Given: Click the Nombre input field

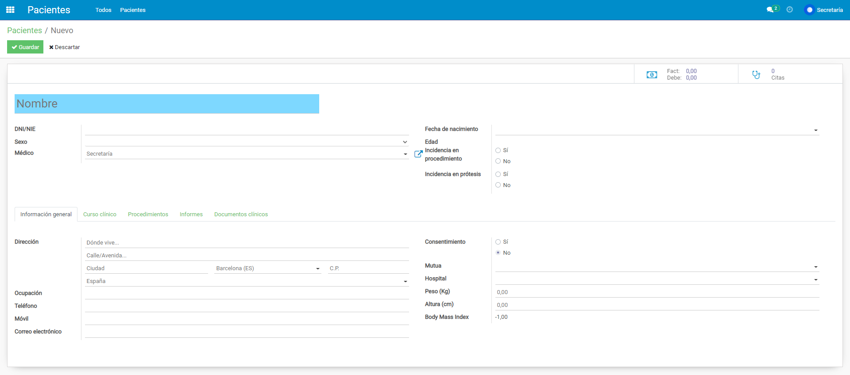Looking at the screenshot, I should point(167,104).
